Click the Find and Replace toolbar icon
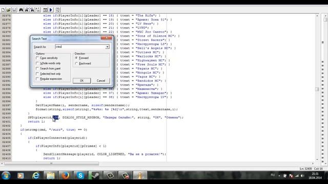The image size is (328, 184). click(32, 10)
